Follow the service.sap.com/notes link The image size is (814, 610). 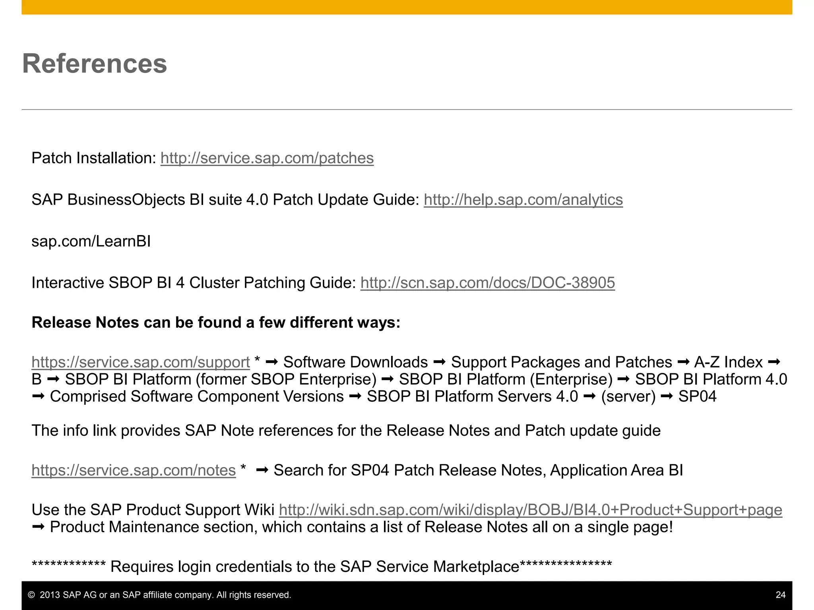pos(134,470)
